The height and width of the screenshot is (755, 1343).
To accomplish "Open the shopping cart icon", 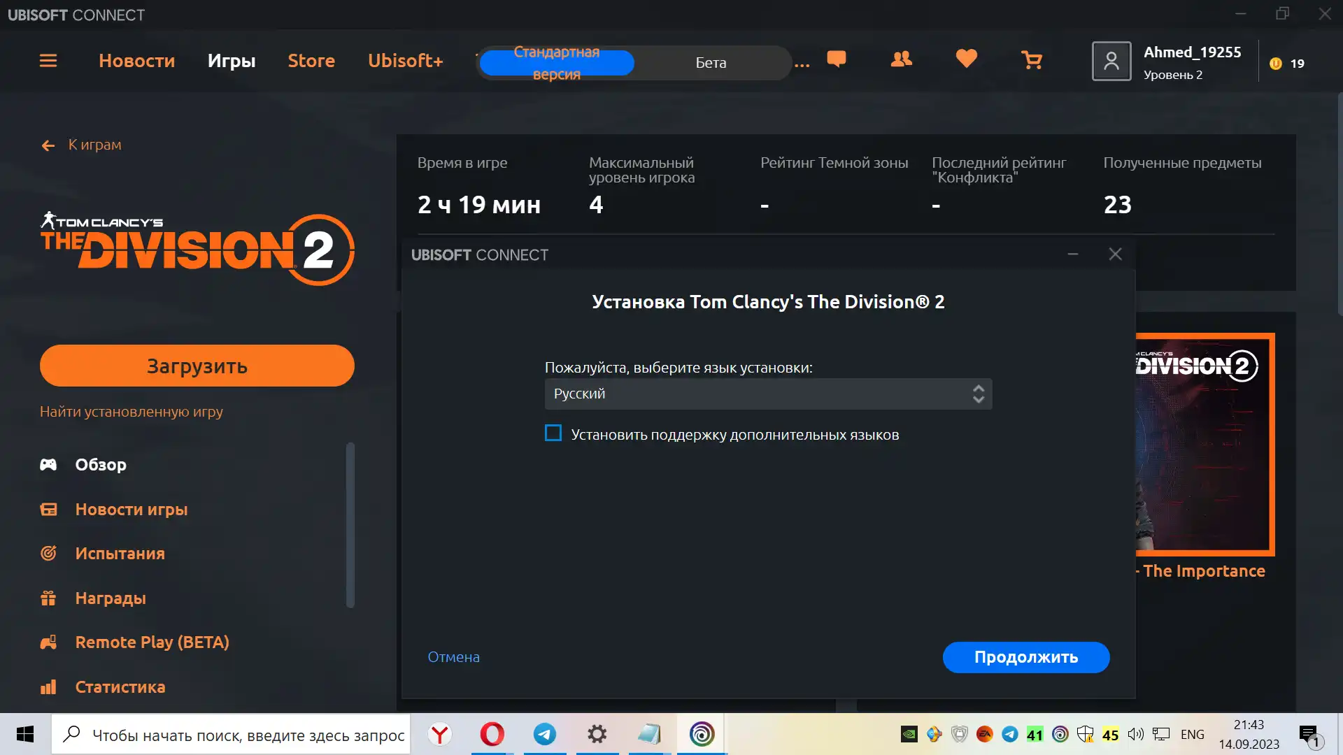I will (x=1032, y=60).
